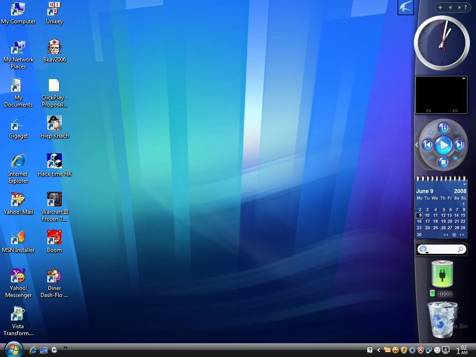This screenshot has width=476, height=357.
Task: Expand the Quick Launch overflow chevron
Action: pyautogui.click(x=65, y=348)
